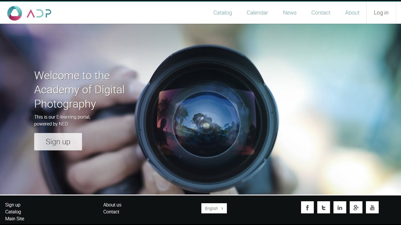Follow the footer Main Site link
The width and height of the screenshot is (401, 225).
(15, 219)
